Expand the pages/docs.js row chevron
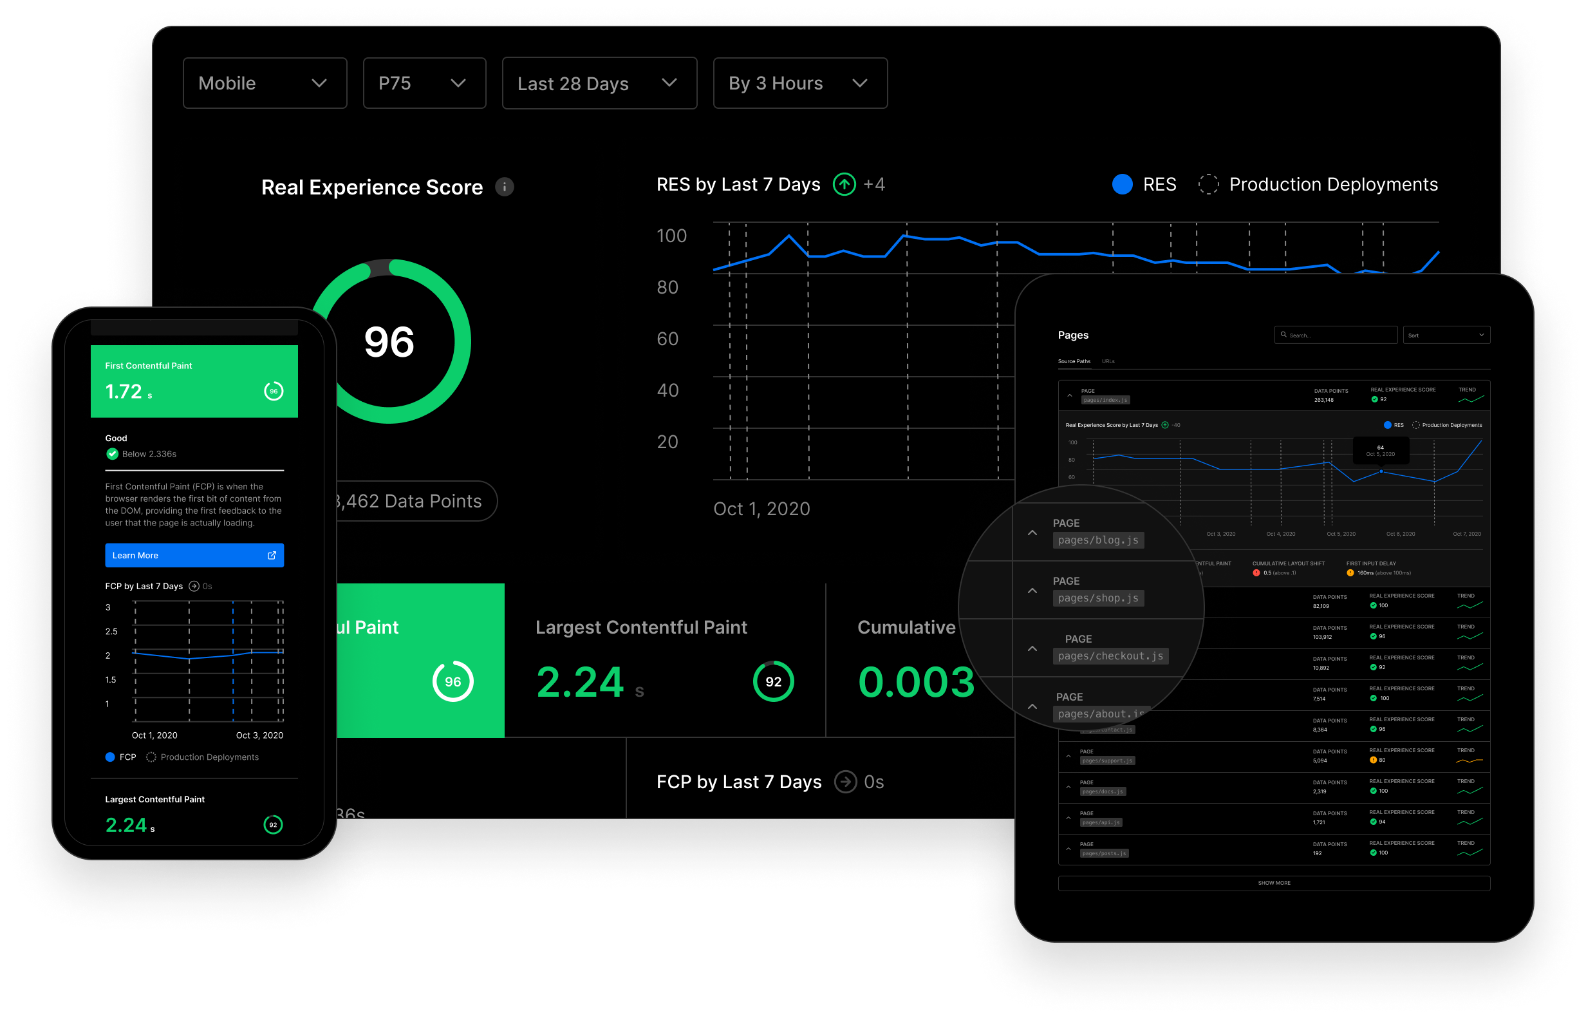The height and width of the screenshot is (1020, 1586). click(1068, 788)
